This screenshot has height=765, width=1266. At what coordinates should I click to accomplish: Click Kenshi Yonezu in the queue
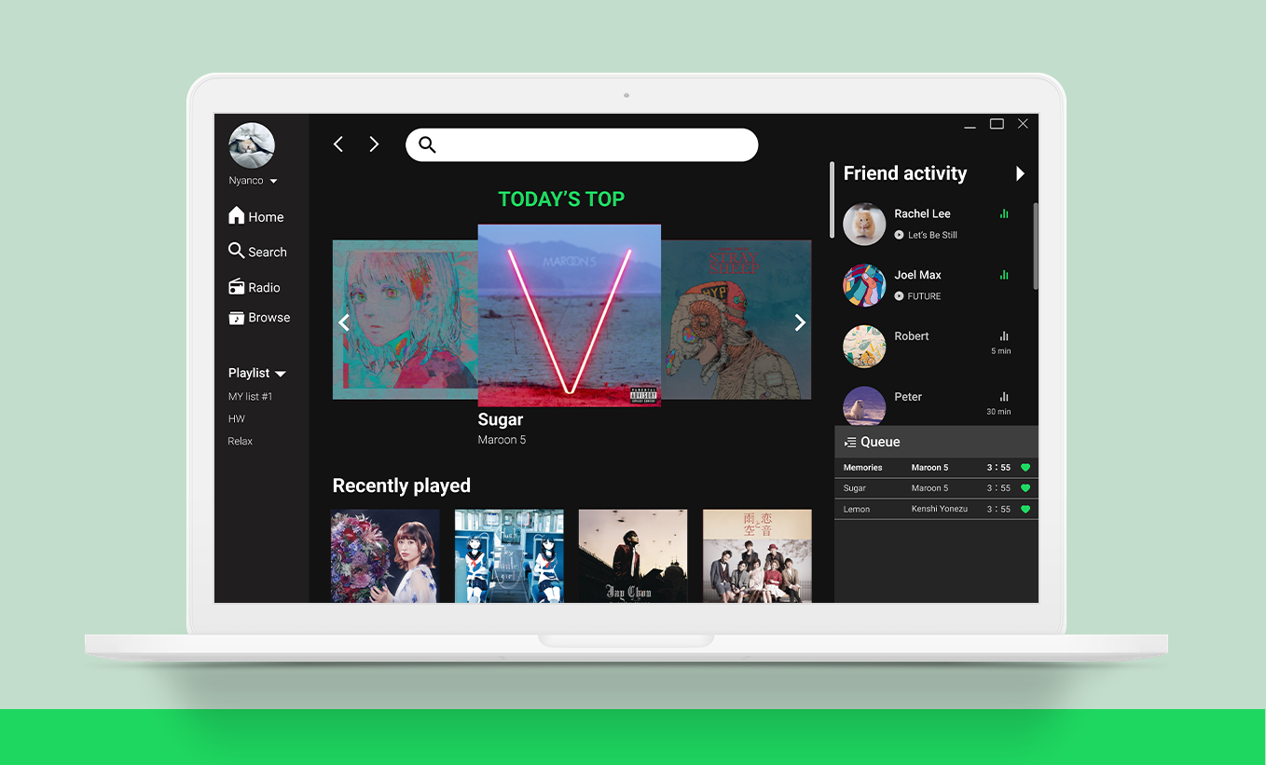939,509
